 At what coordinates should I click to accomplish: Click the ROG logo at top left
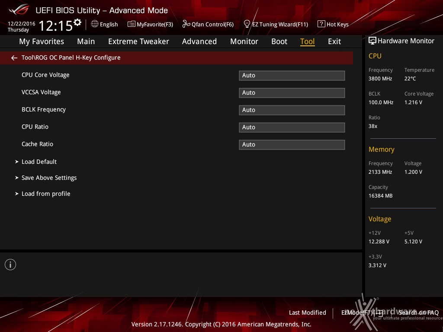19,10
